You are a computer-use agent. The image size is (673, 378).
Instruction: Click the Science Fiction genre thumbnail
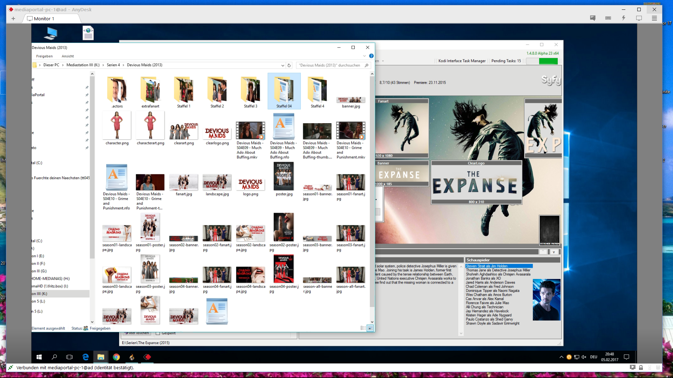[x=549, y=230]
